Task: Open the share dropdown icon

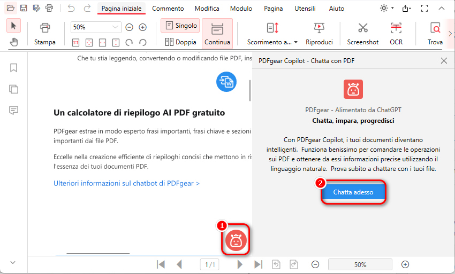Action: click(406, 9)
